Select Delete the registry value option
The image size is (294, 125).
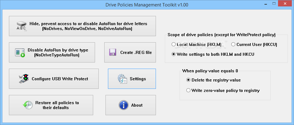189,80
